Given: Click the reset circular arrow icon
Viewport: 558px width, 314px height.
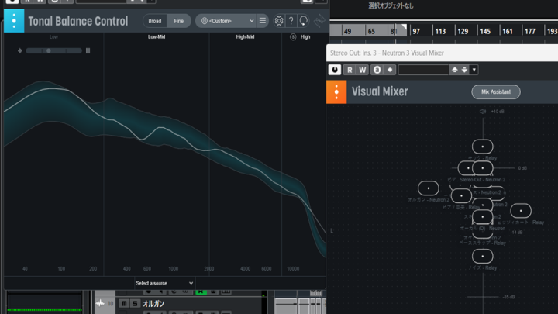Looking at the screenshot, I should [x=304, y=21].
